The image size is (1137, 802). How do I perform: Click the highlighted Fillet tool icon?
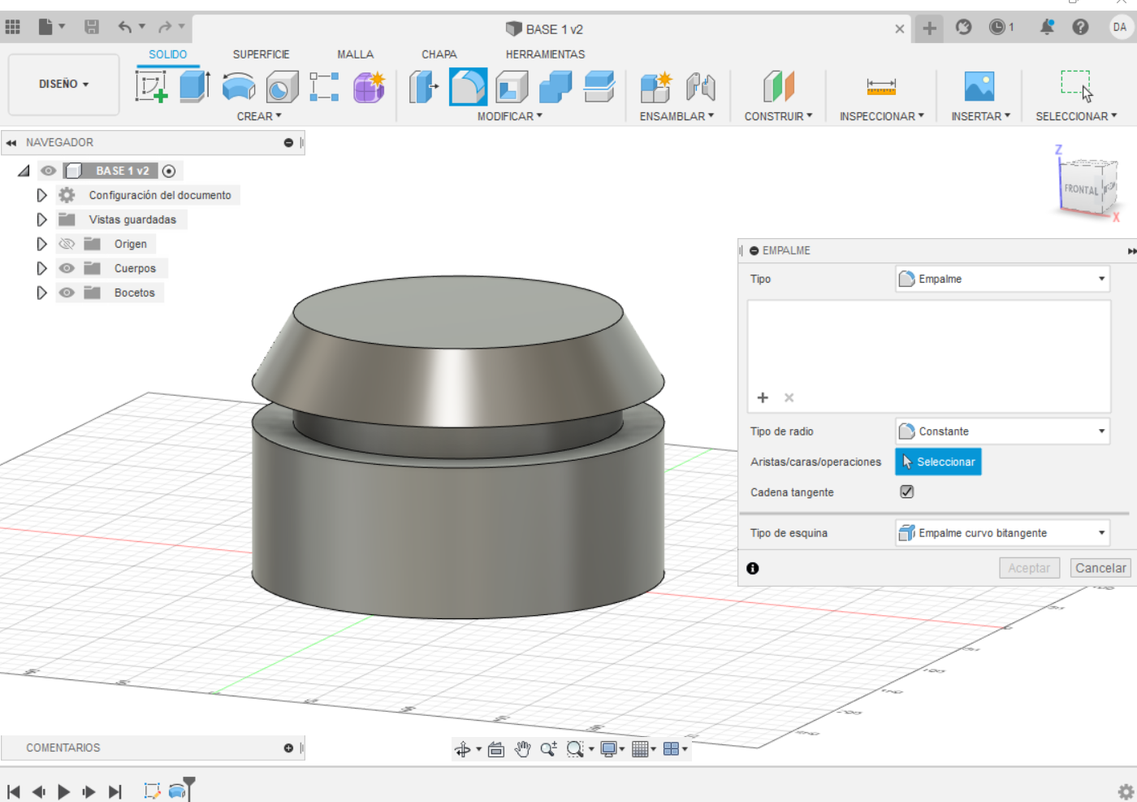pyautogui.click(x=468, y=87)
